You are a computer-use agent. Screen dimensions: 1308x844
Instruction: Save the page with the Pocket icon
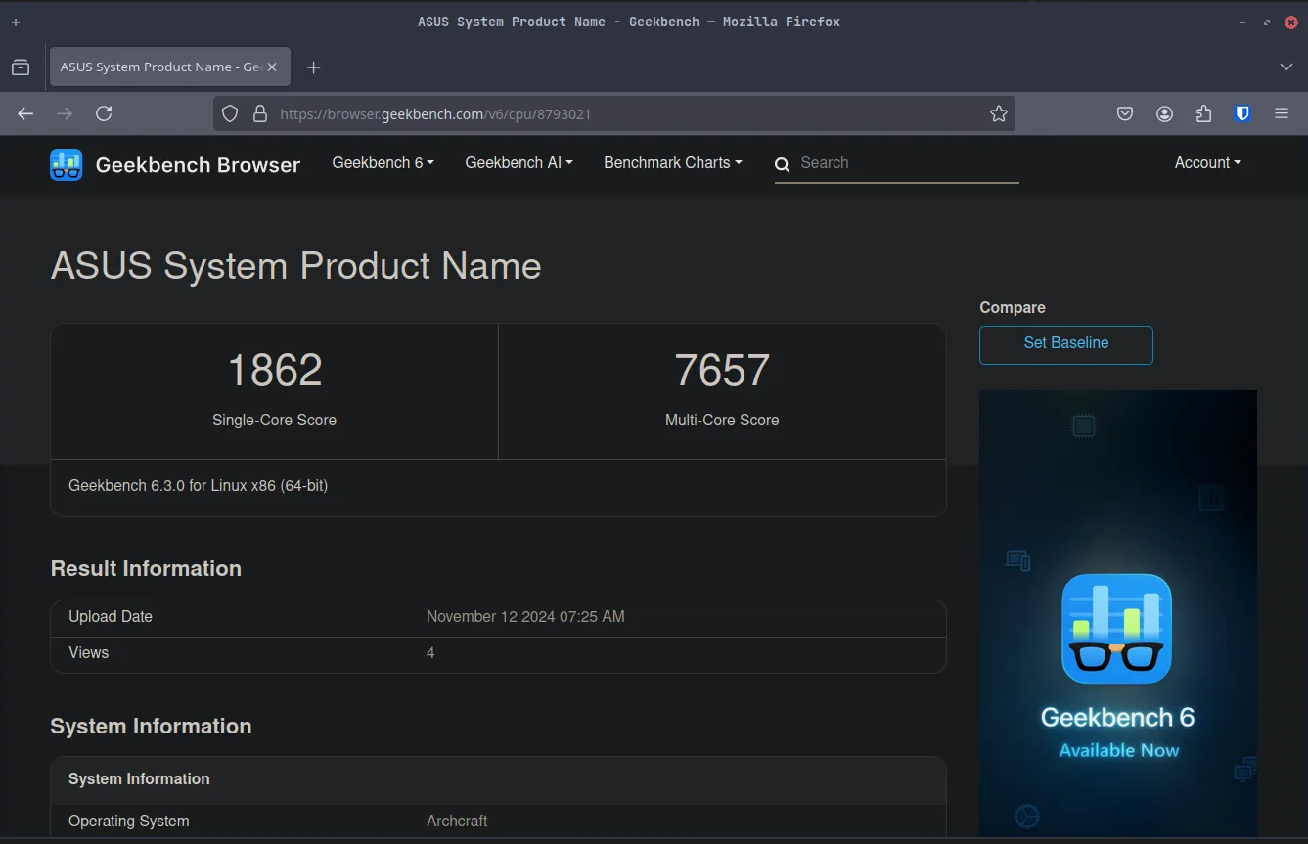tap(1125, 113)
